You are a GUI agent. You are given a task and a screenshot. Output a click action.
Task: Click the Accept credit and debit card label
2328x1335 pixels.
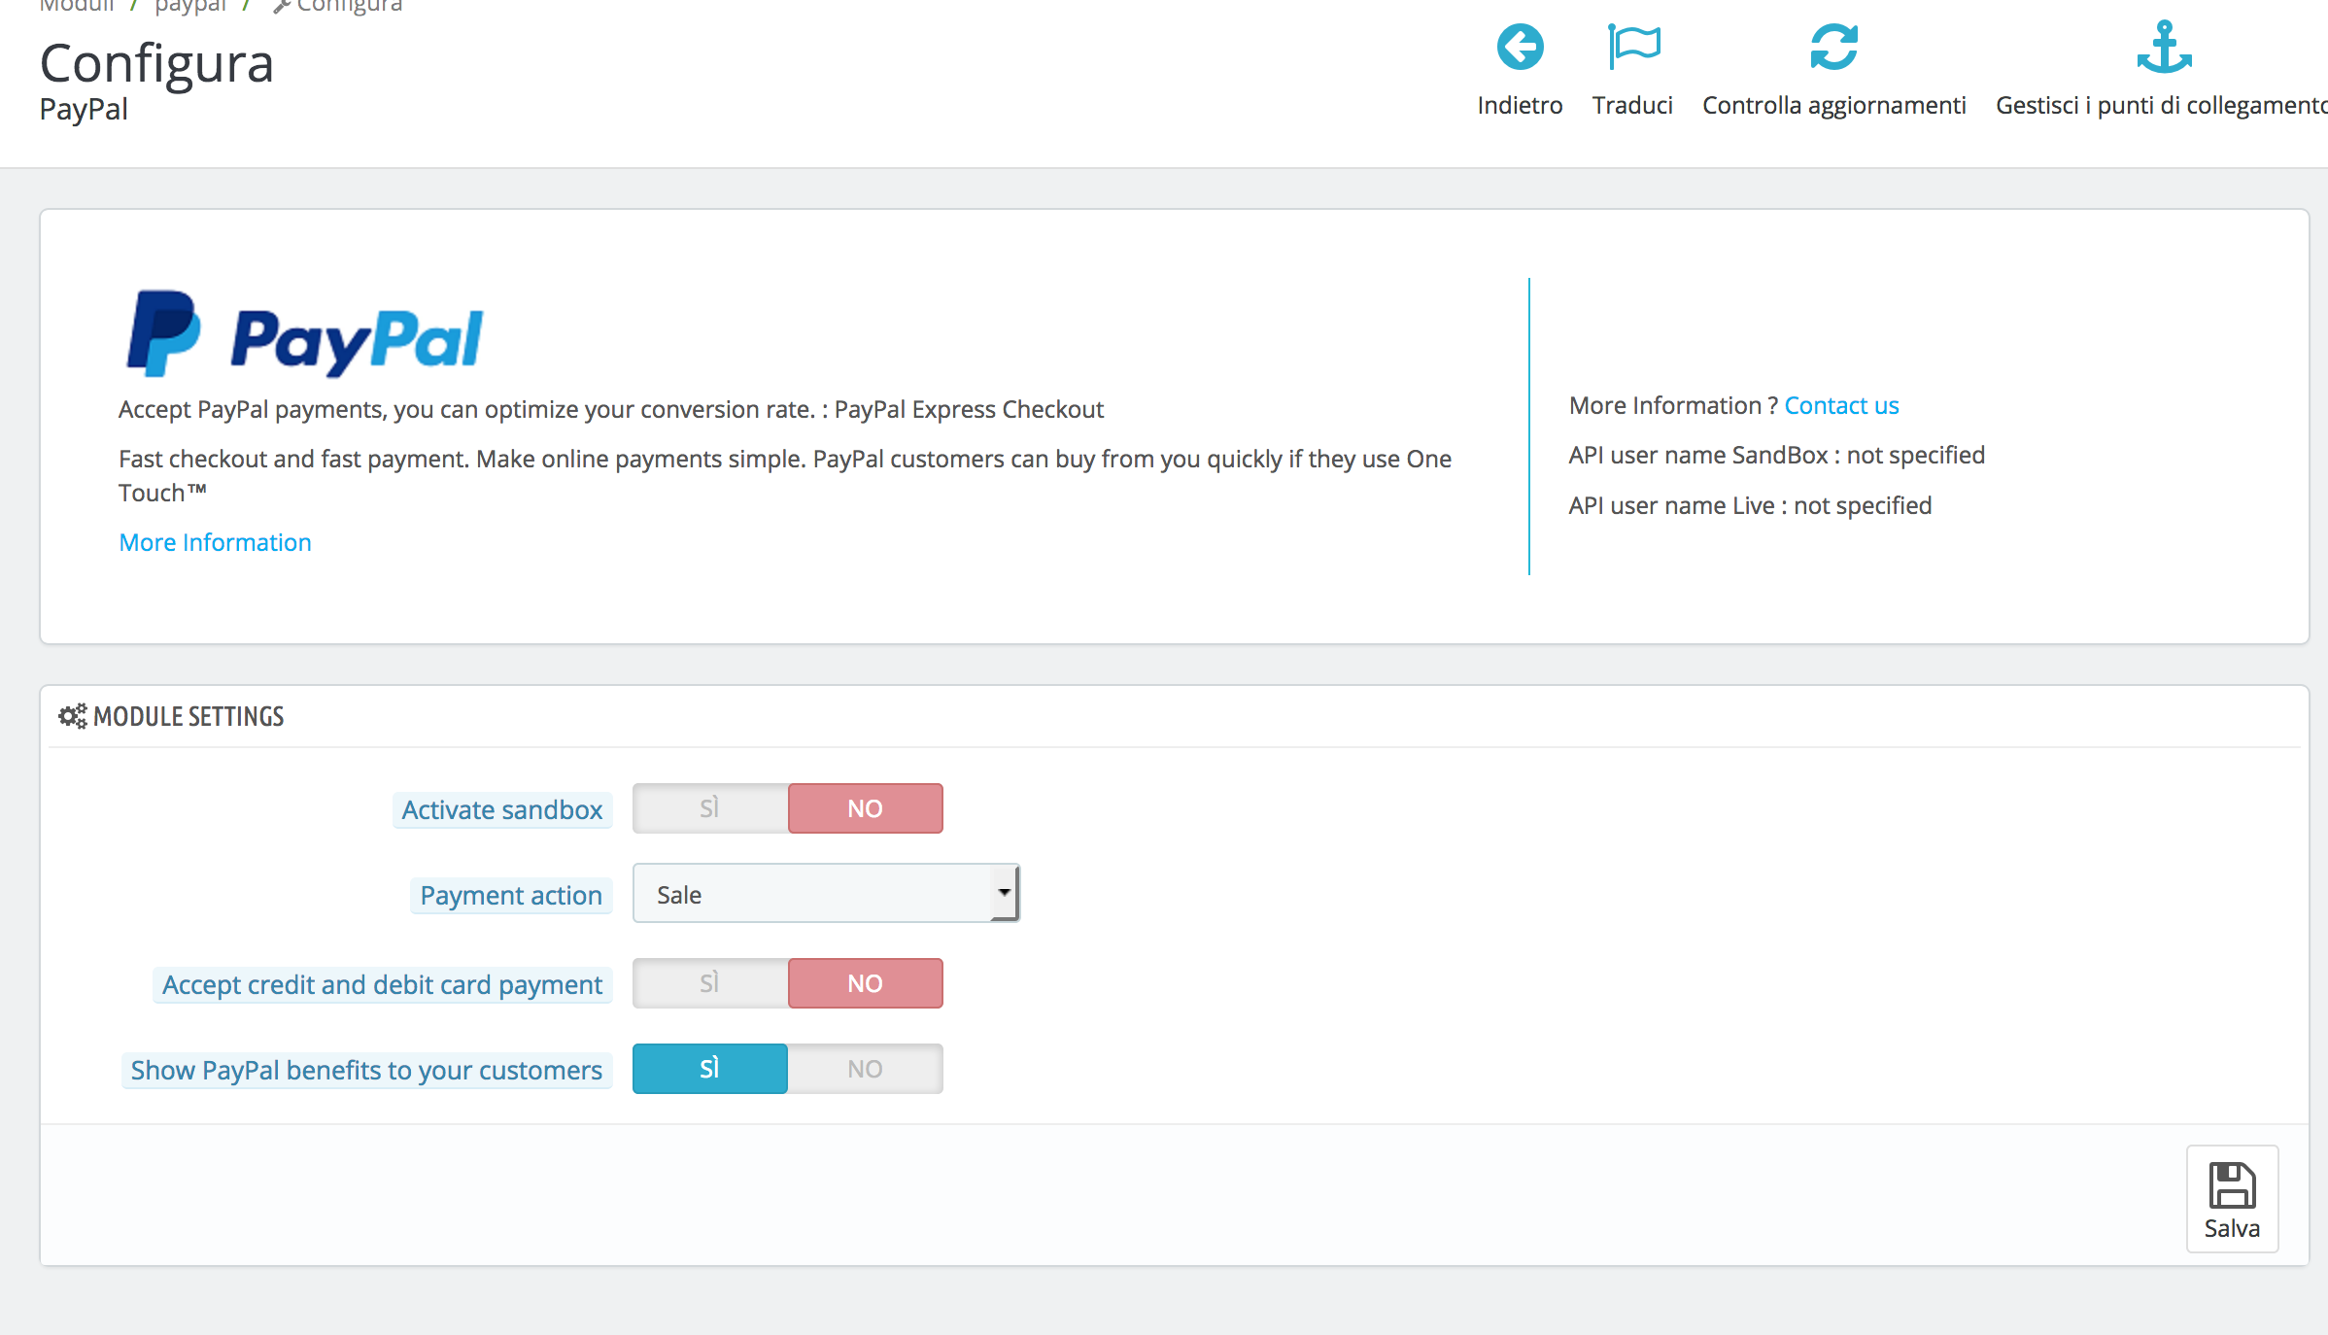tap(382, 984)
